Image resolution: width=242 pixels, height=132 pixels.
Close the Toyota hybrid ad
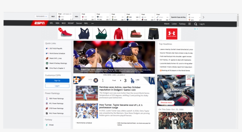pos(193,76)
